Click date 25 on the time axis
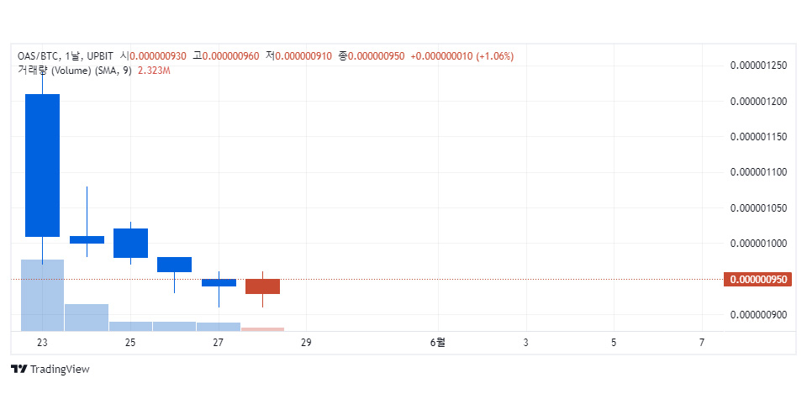Image resolution: width=807 pixels, height=420 pixels. tap(130, 343)
